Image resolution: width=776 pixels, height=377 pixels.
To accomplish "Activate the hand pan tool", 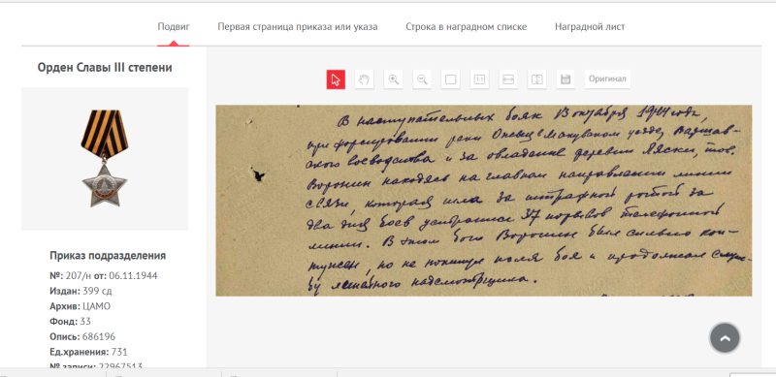I will click(x=365, y=79).
